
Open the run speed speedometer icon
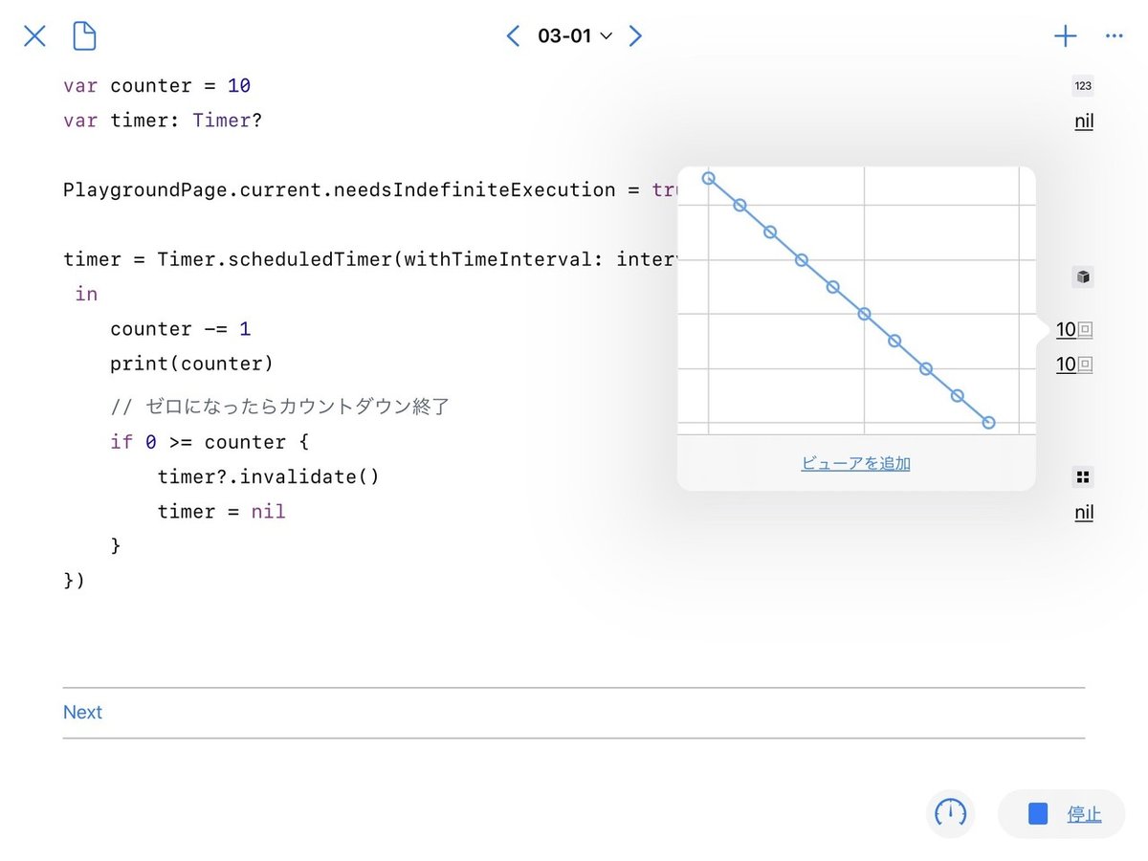pyautogui.click(x=950, y=814)
